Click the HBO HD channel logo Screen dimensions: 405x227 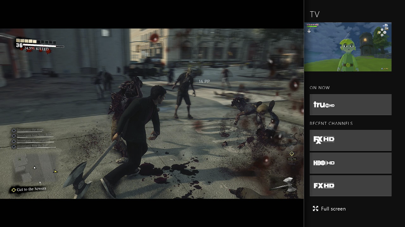(324, 163)
